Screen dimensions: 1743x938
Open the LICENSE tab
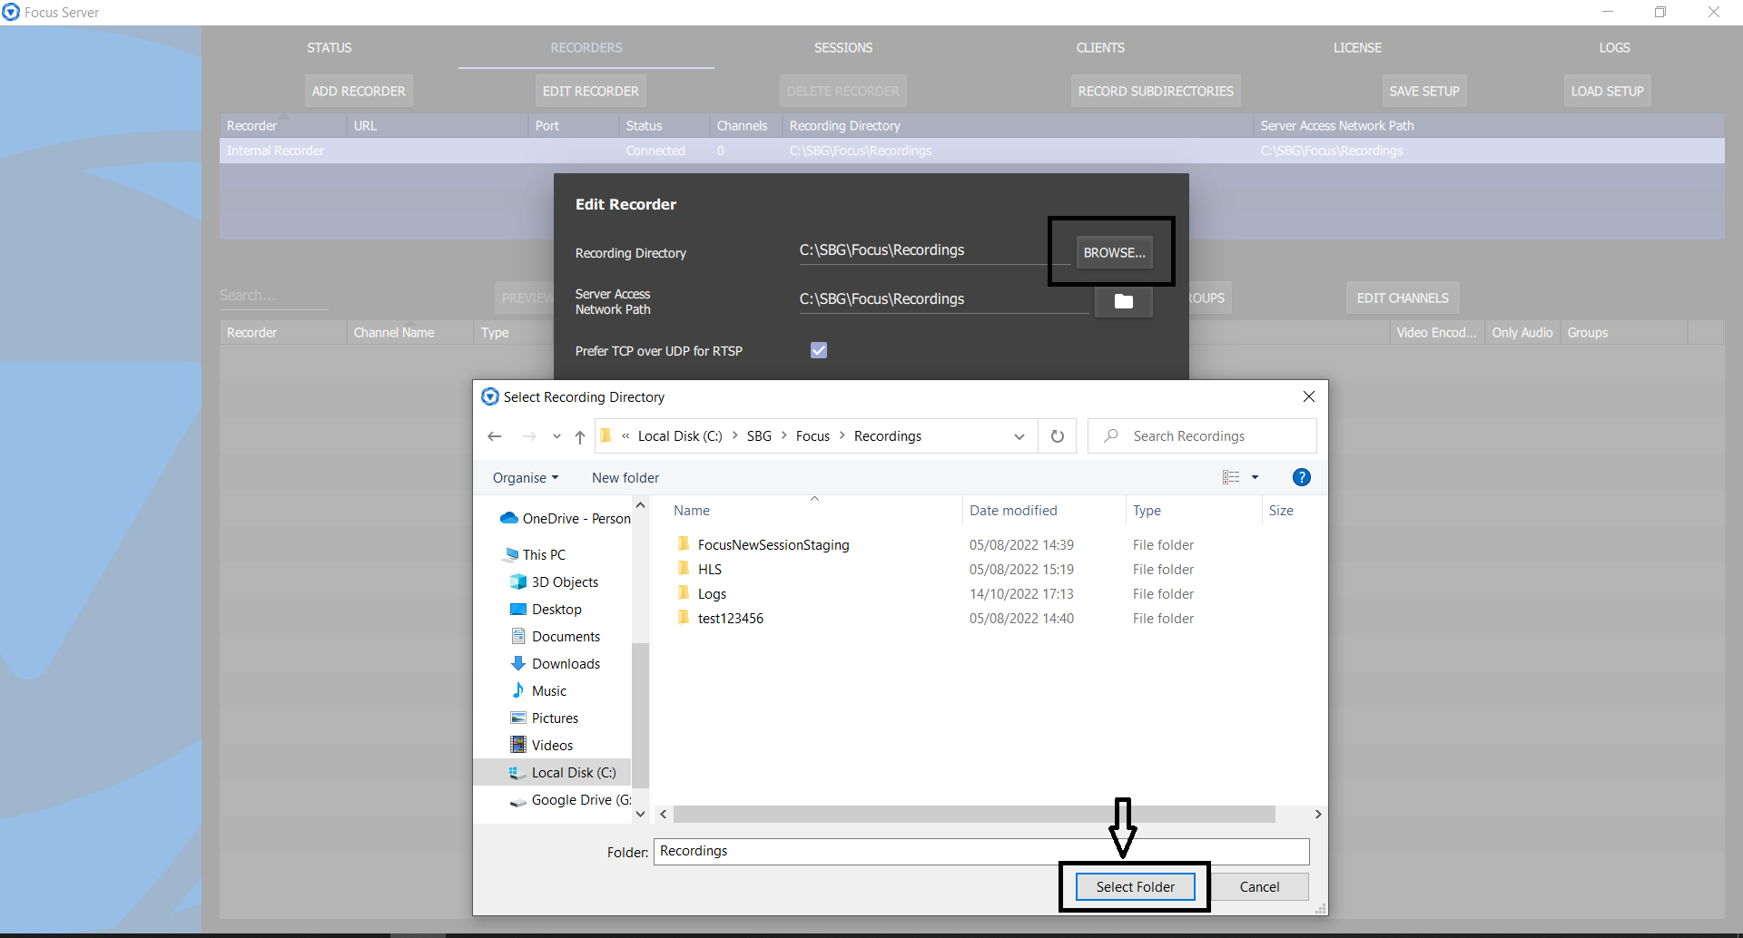pos(1356,48)
